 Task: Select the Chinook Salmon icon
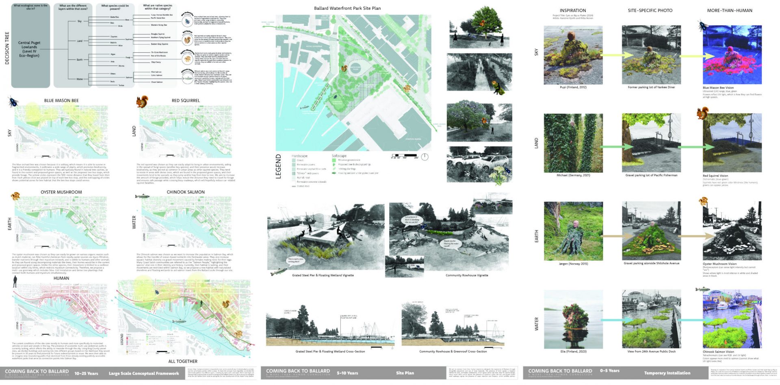(x=142, y=195)
